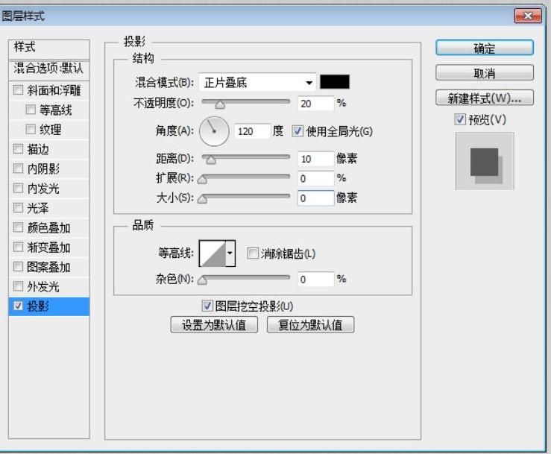Click 新建样式 button
Screen dimensions: 551x454
tap(484, 98)
